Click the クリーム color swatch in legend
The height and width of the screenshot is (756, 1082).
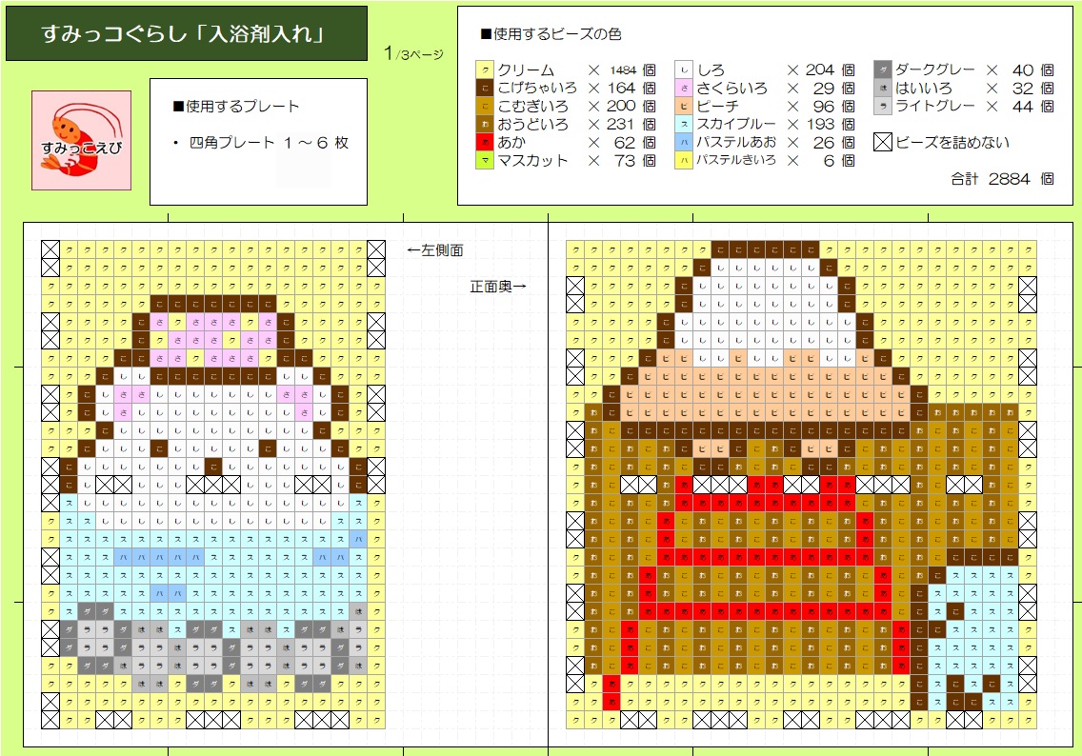click(x=485, y=70)
